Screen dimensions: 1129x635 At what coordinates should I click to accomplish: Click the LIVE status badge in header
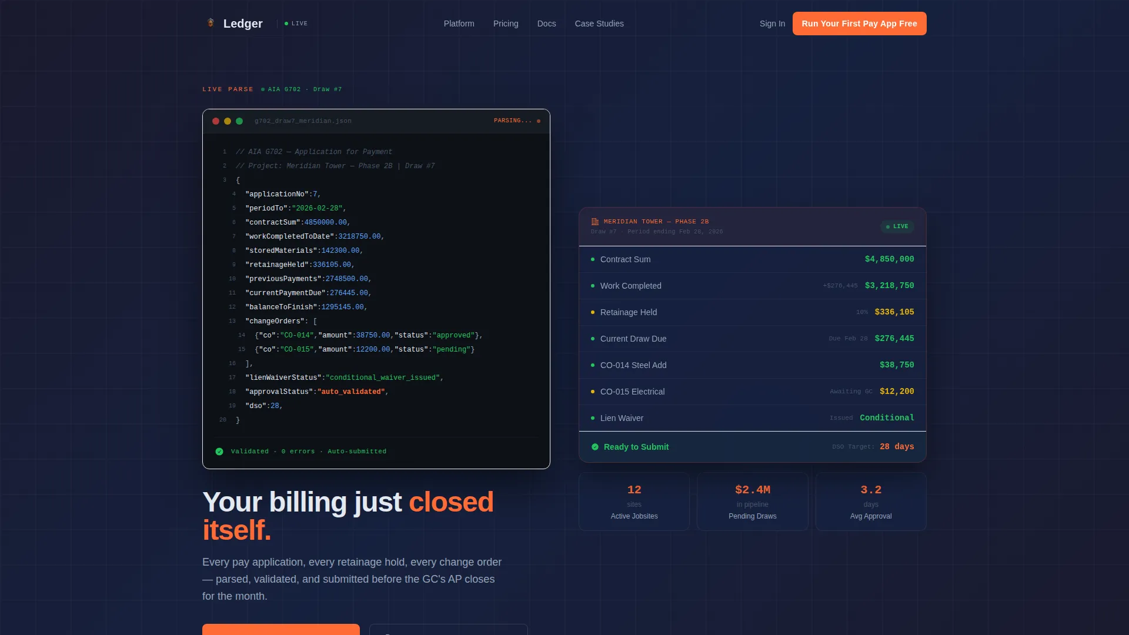(x=296, y=24)
